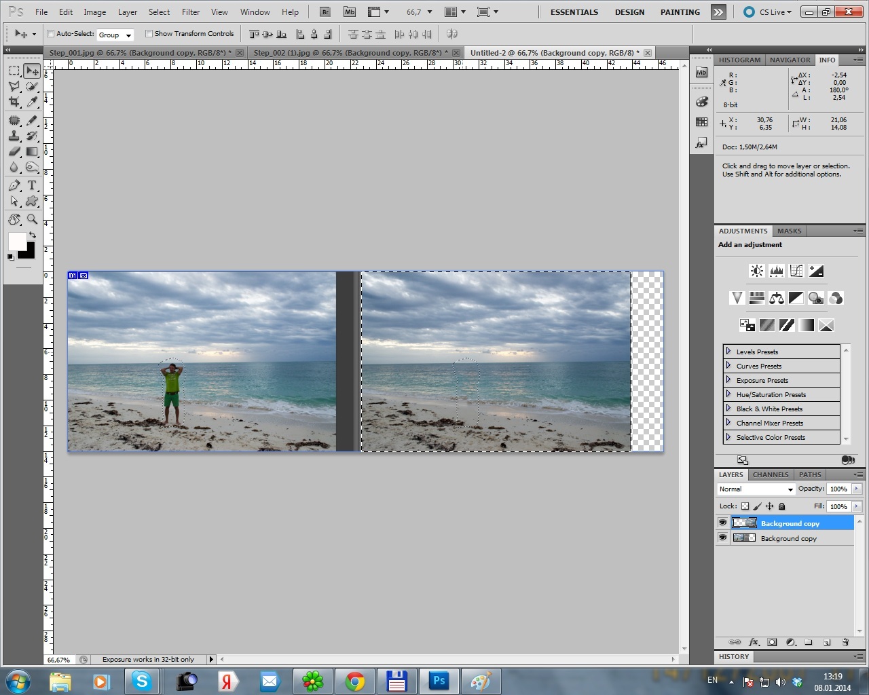The width and height of the screenshot is (869, 695).
Task: Choose the Clone Stamp tool
Action: (14, 136)
